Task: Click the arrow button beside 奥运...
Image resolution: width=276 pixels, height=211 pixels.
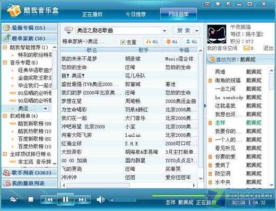Action: [x=45, y=108]
